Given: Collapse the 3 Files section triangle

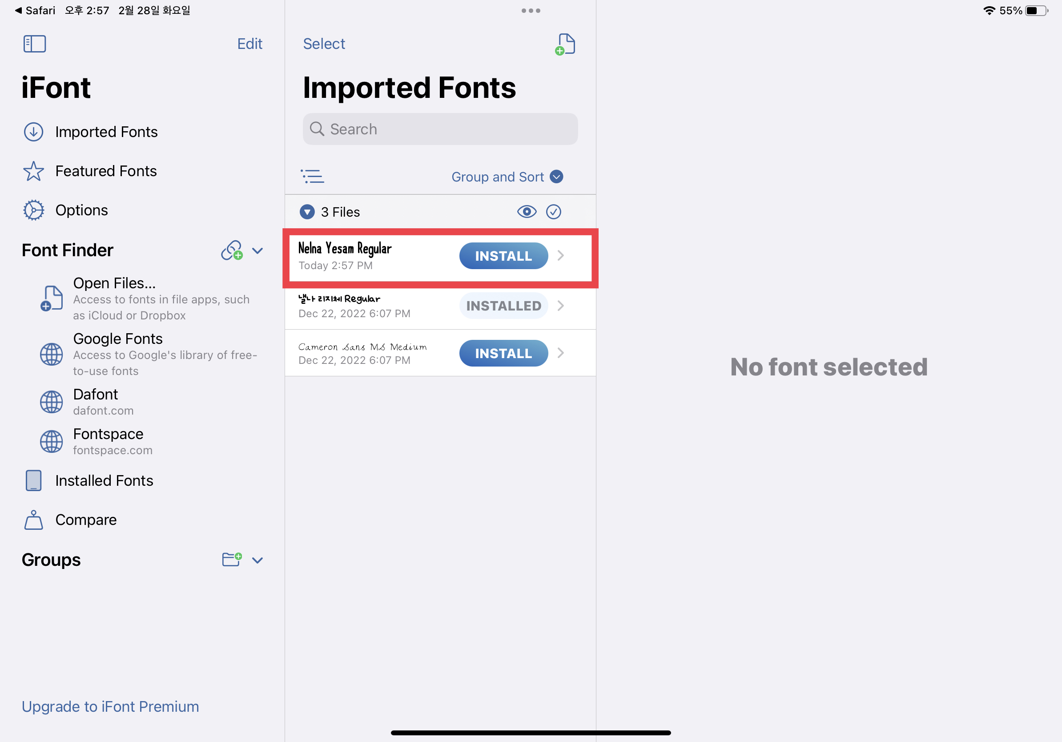Looking at the screenshot, I should click(307, 212).
